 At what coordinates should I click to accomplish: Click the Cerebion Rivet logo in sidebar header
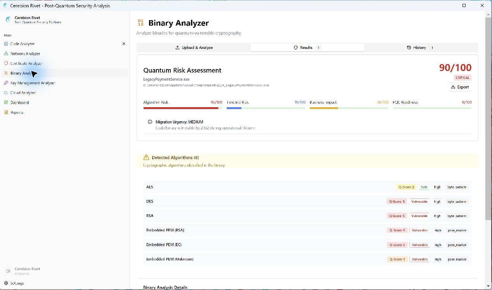(x=8, y=20)
